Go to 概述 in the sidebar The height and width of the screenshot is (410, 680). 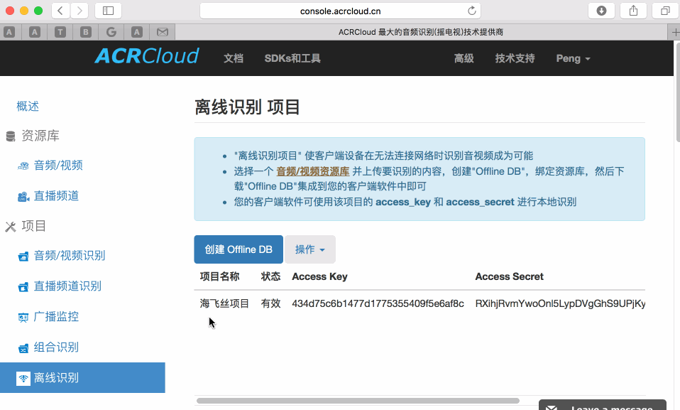tap(28, 106)
